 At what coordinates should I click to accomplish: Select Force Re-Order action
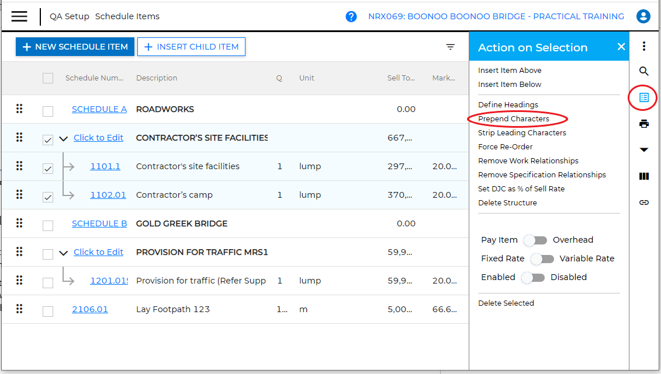(x=505, y=146)
